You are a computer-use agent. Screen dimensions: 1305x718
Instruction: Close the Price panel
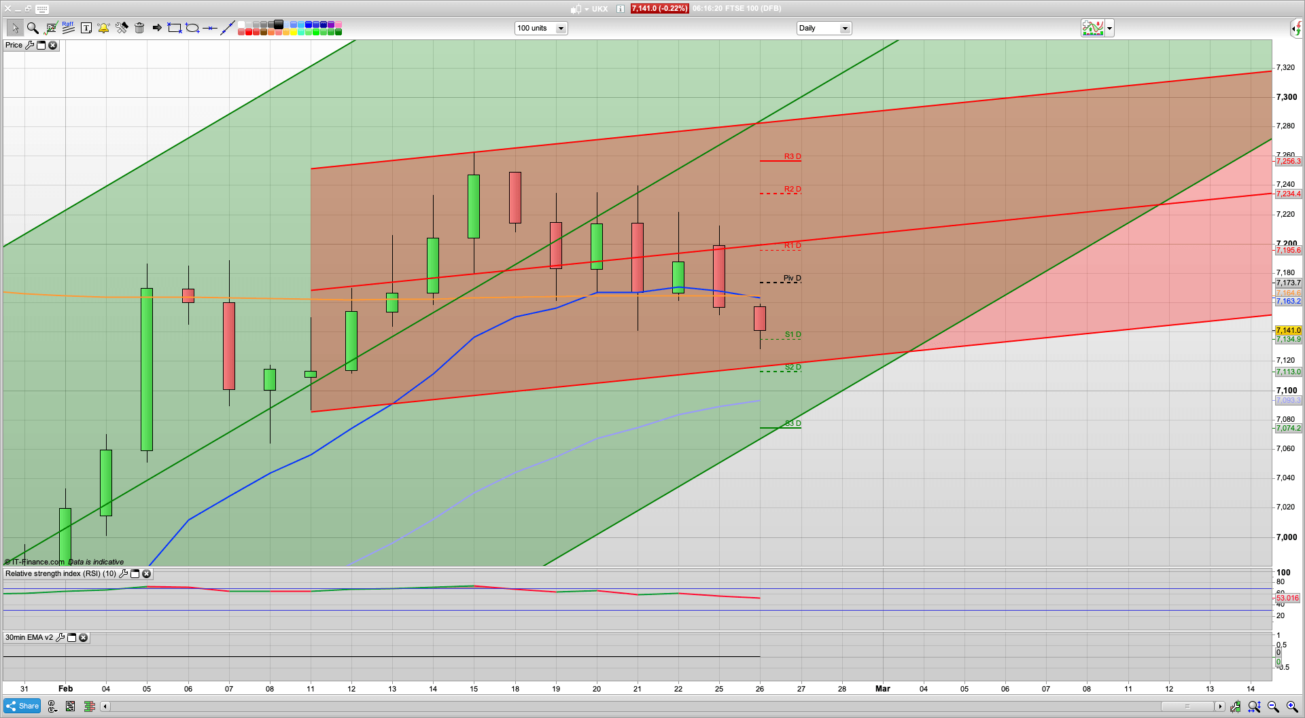click(x=52, y=46)
